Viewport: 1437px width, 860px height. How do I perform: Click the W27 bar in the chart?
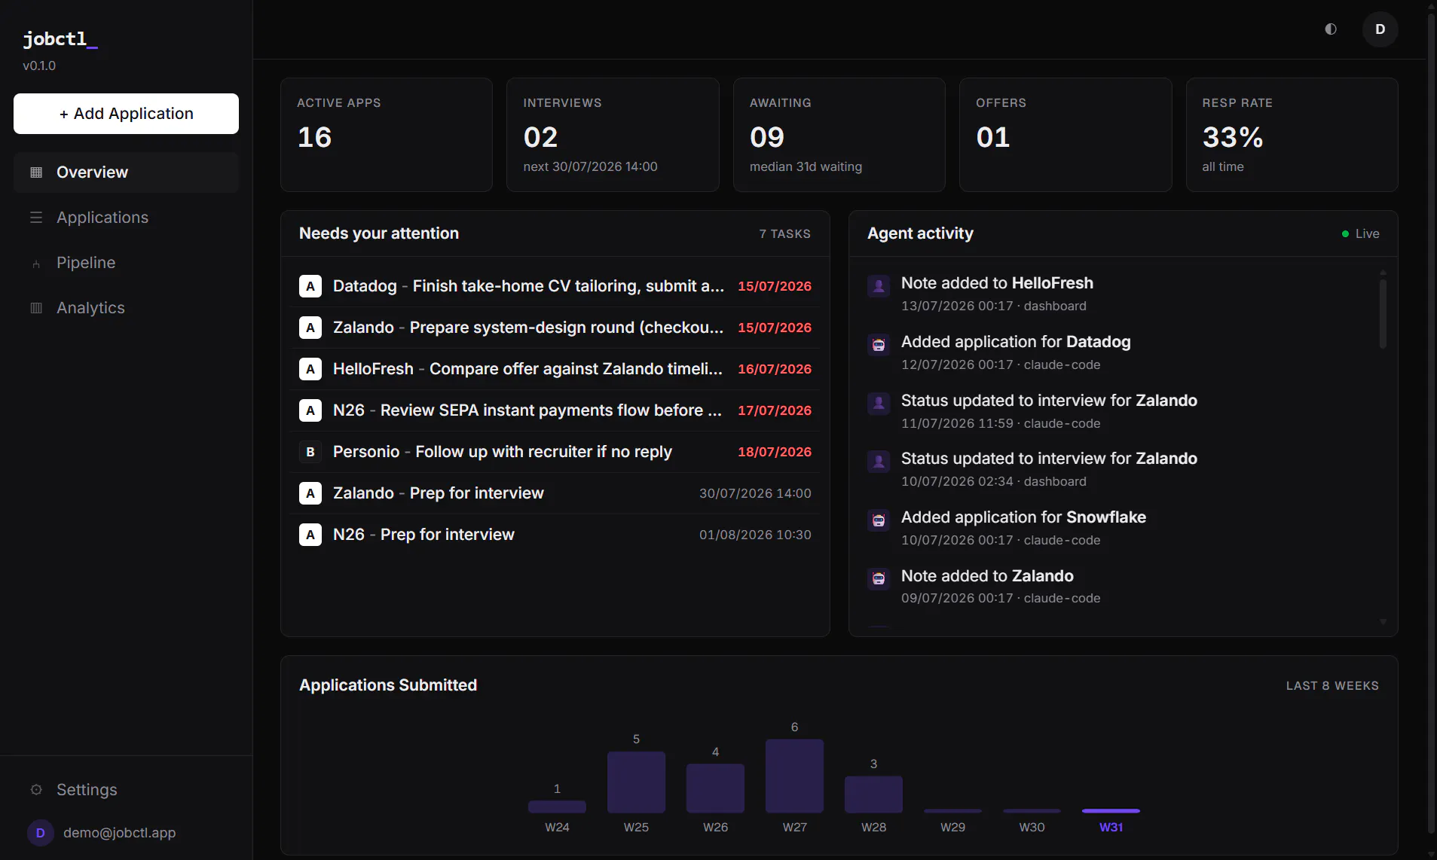(x=794, y=776)
